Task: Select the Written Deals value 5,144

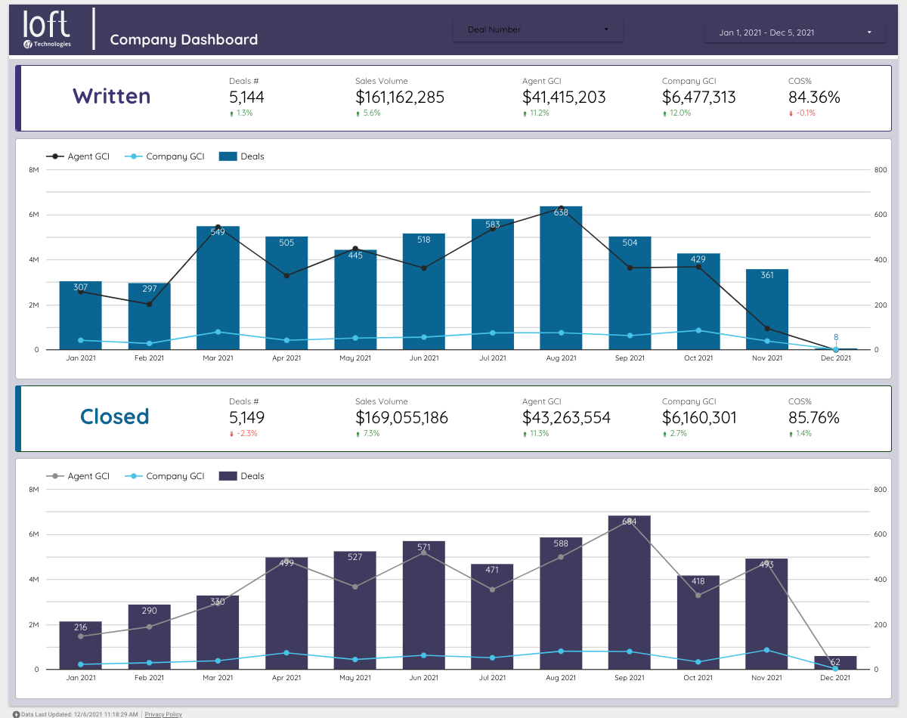Action: click(247, 97)
